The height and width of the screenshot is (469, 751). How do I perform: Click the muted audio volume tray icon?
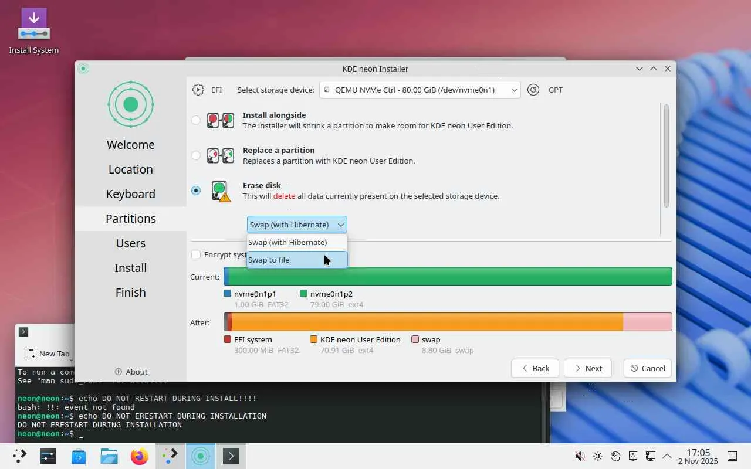point(580,456)
